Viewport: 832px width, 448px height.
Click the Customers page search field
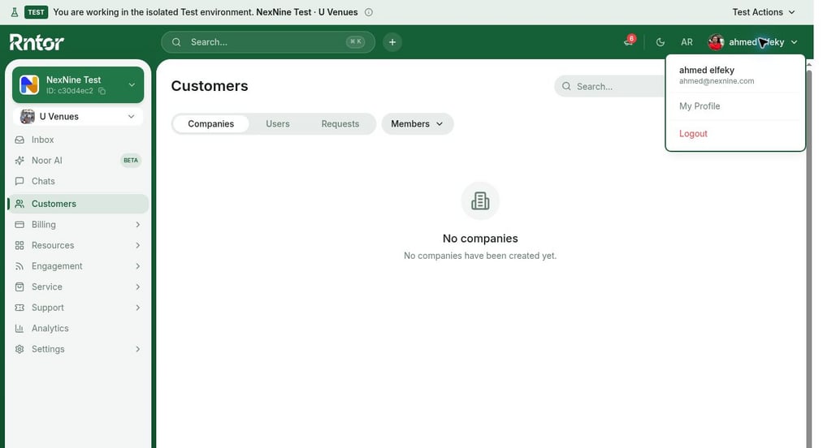tap(610, 86)
